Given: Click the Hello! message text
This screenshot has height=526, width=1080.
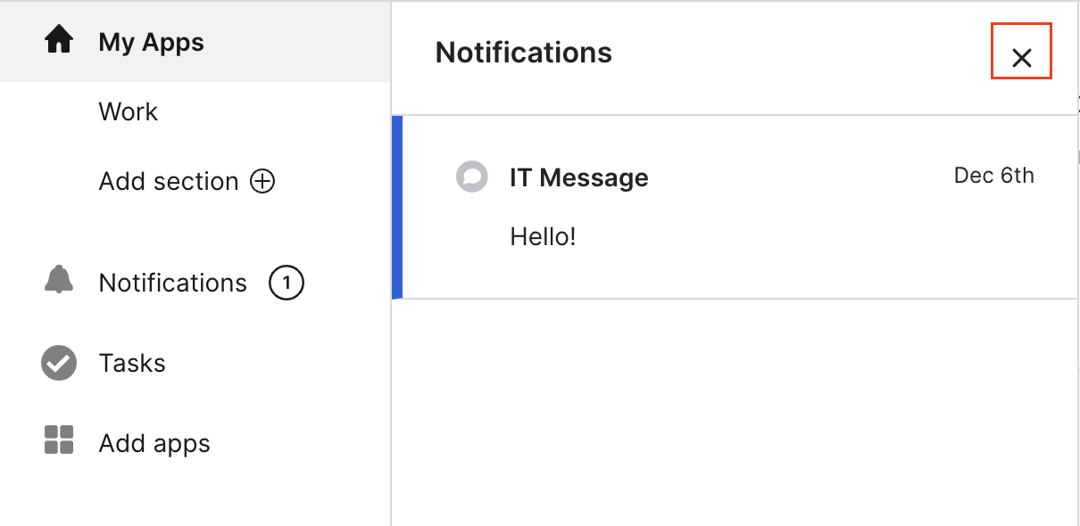Looking at the screenshot, I should pos(543,236).
